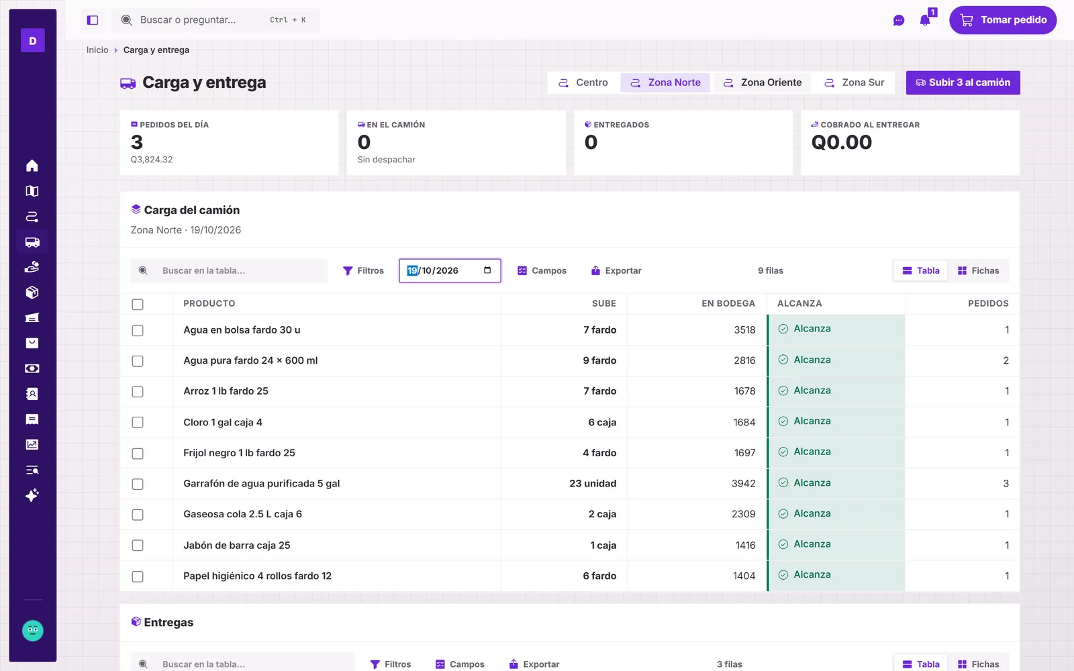
Task: Open the contacts book icon in sidebar
Action: click(x=32, y=394)
